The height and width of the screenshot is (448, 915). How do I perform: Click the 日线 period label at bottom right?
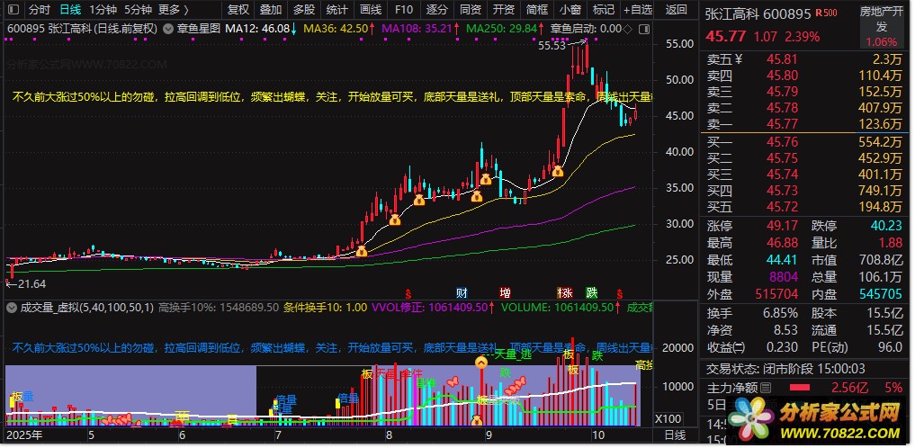(676, 435)
